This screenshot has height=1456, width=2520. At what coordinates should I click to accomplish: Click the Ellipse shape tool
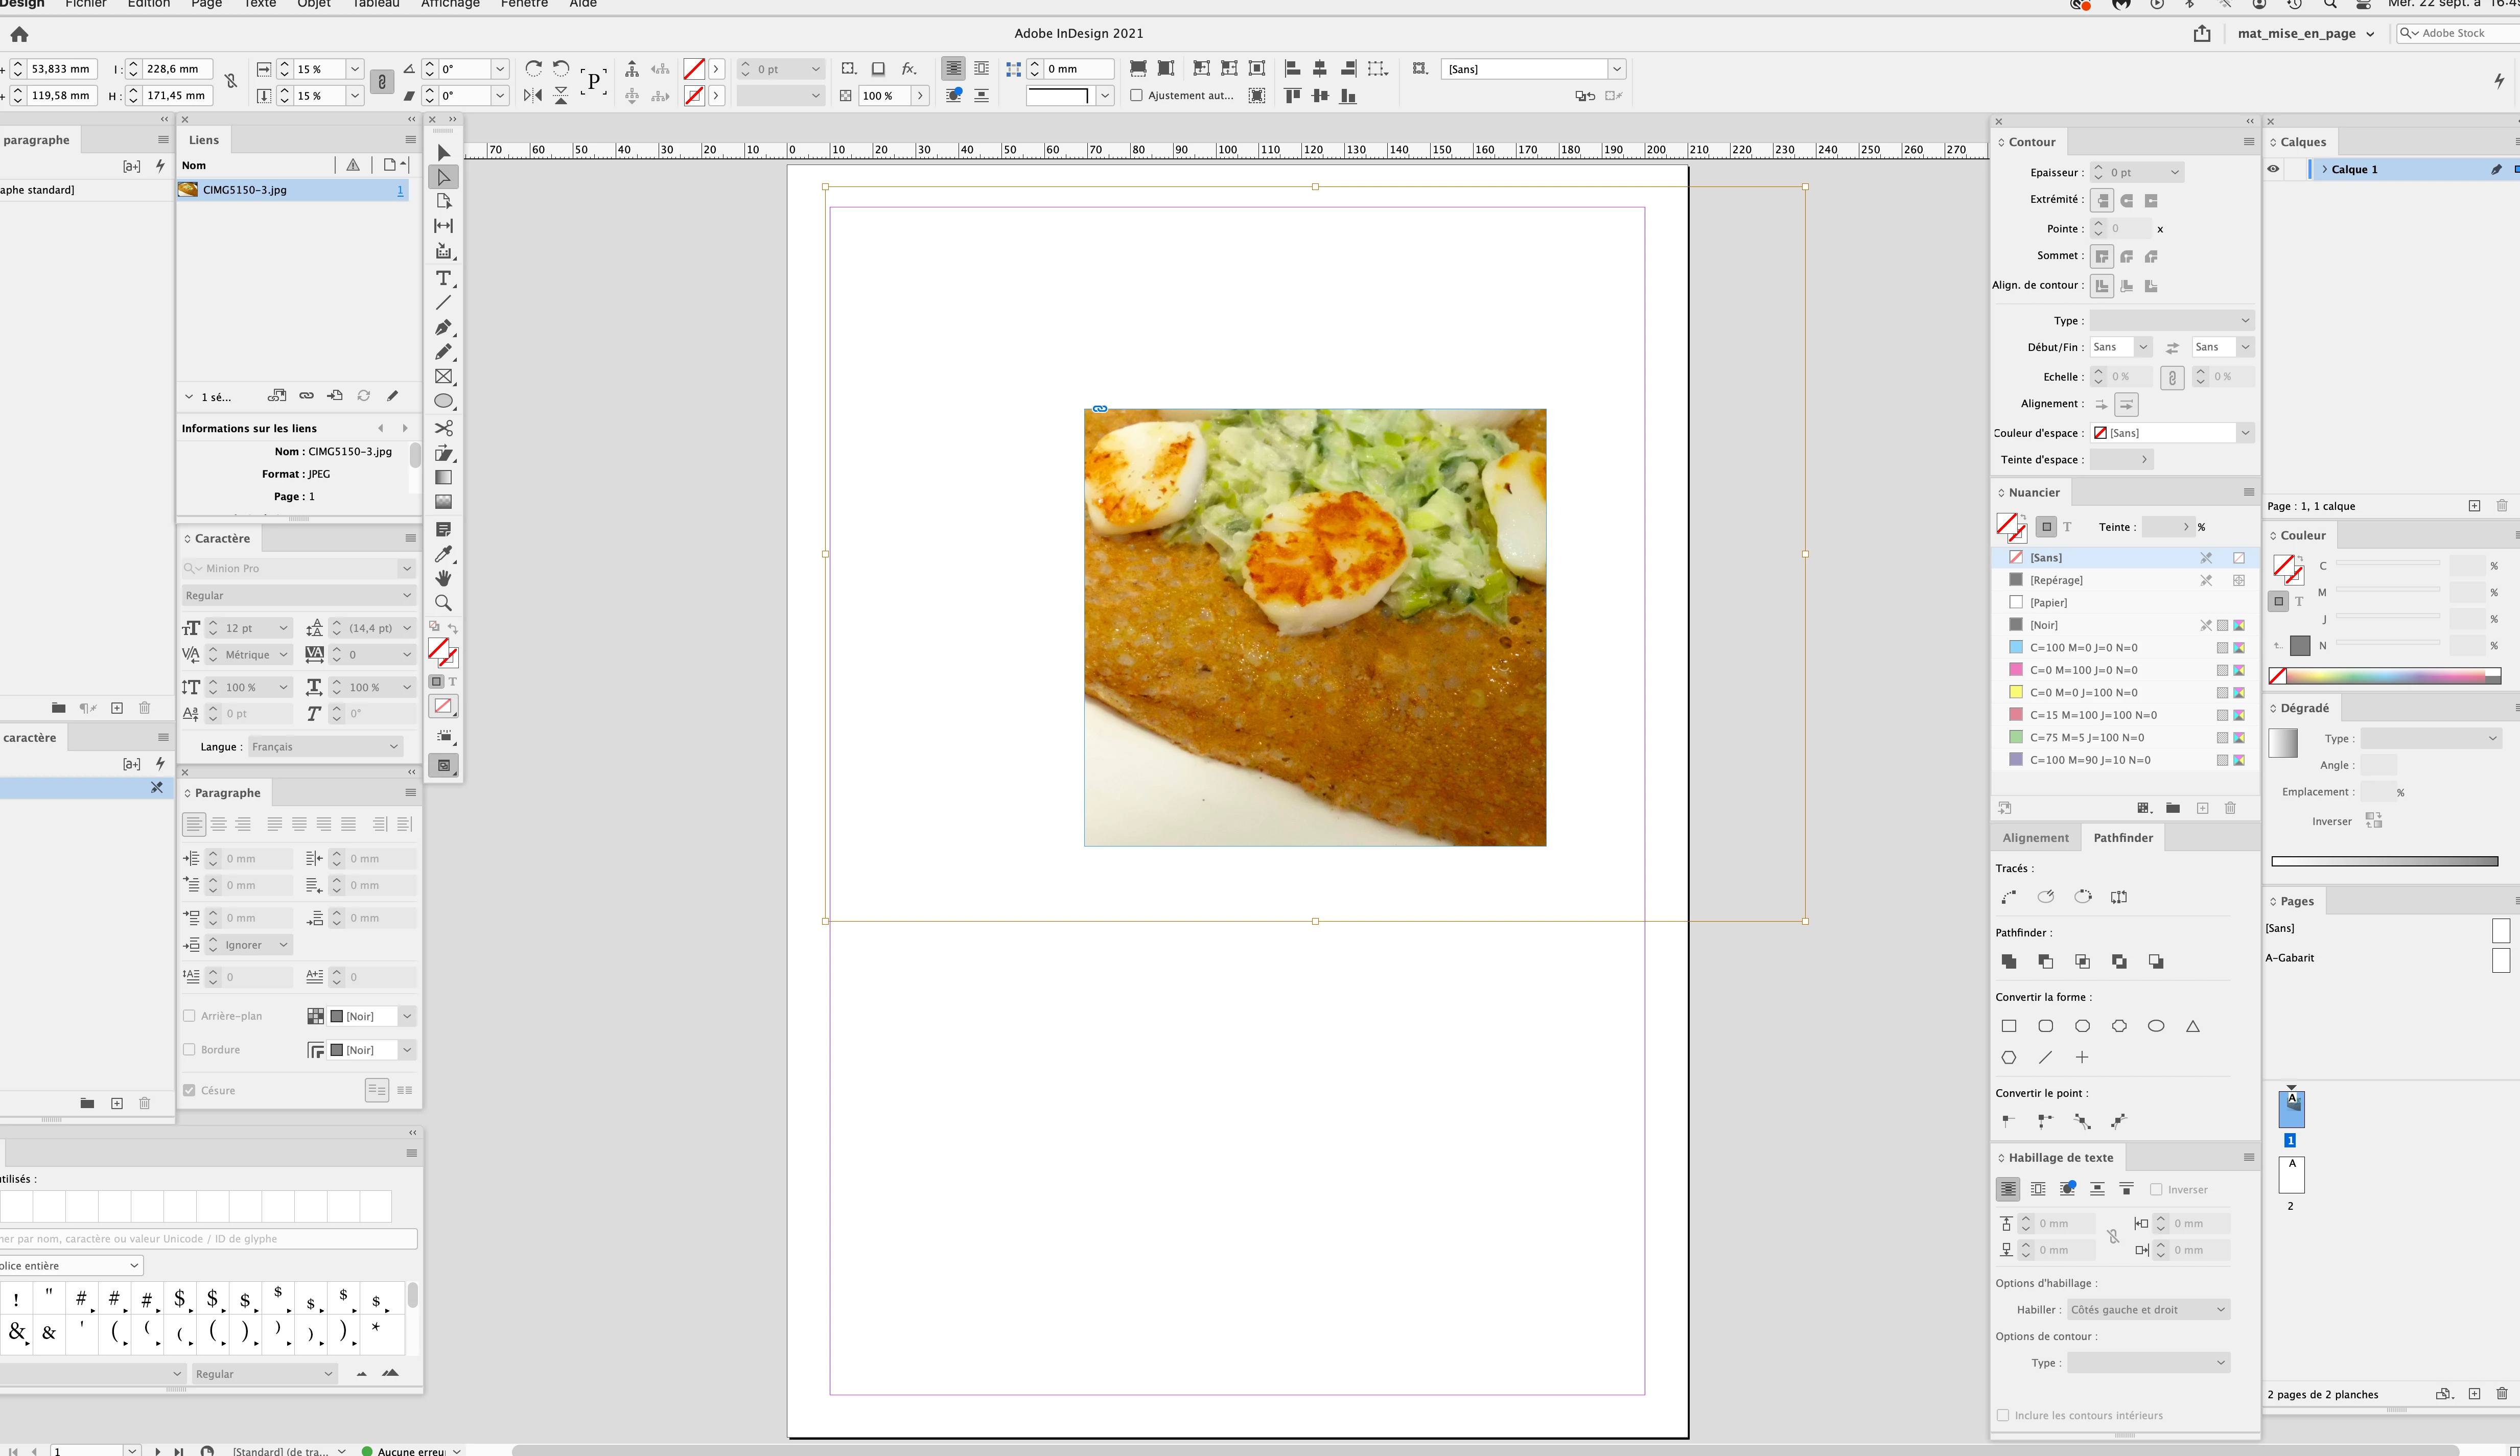click(443, 401)
